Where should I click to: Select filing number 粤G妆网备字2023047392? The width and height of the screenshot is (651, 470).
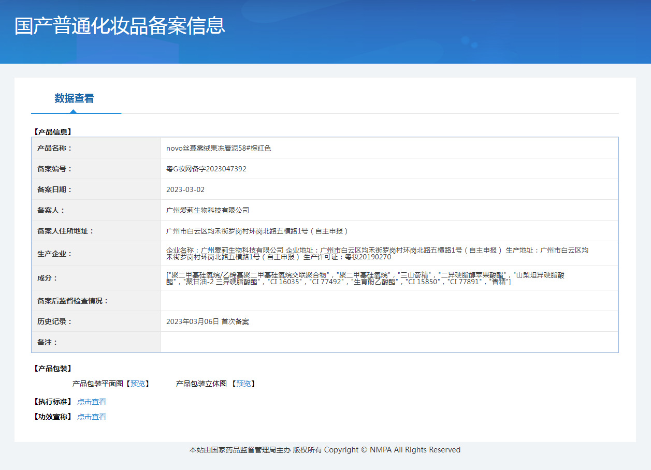click(x=206, y=169)
